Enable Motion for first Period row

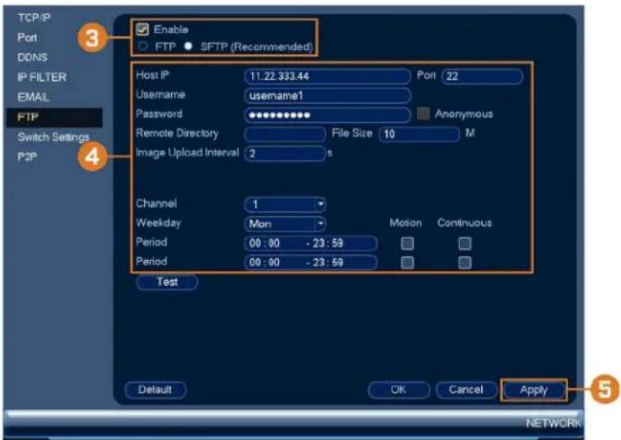[x=407, y=243]
